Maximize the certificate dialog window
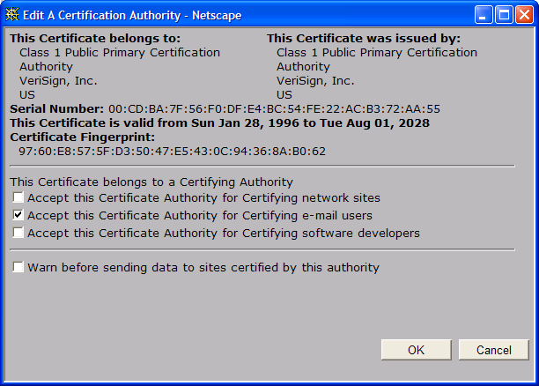Screen dimensions: 539x386 click(505, 15)
